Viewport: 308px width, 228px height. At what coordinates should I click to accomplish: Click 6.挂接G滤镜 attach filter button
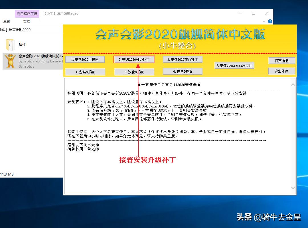click(183, 72)
